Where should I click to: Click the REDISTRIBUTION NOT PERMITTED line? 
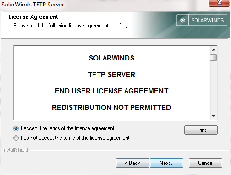pos(111,108)
